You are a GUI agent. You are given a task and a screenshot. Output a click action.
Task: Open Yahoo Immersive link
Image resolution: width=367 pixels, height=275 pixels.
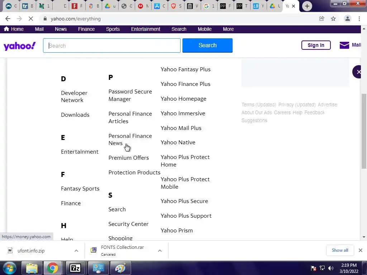point(183,114)
